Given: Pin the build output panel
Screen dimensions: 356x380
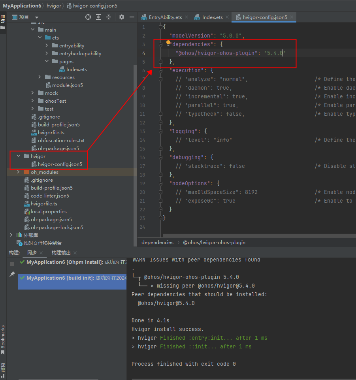Looking at the screenshot, I should pyautogui.click(x=12, y=275).
